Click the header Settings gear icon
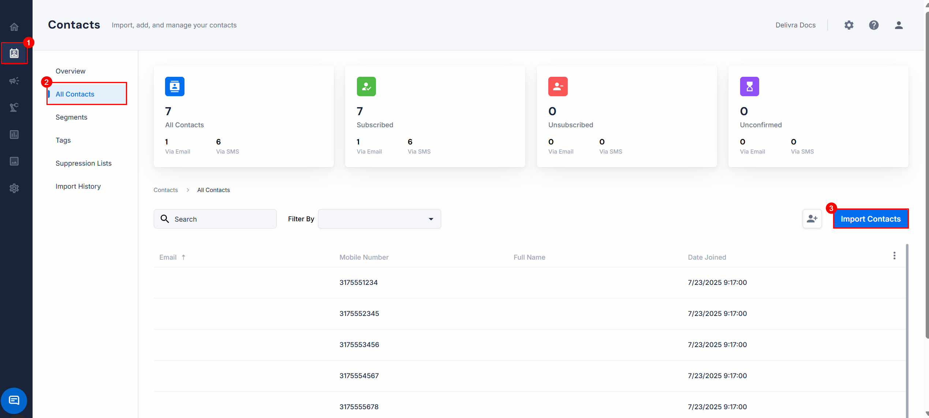929x418 pixels. pos(849,25)
